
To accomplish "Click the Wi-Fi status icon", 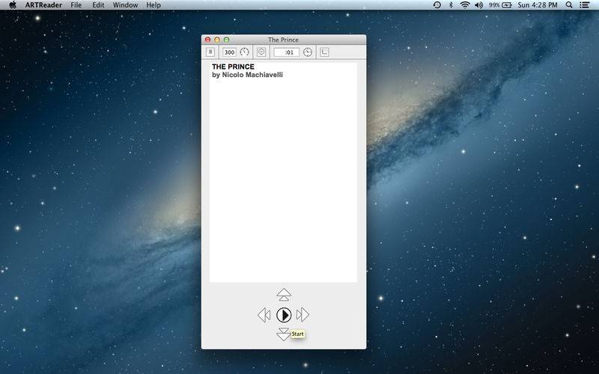I will click(465, 5).
